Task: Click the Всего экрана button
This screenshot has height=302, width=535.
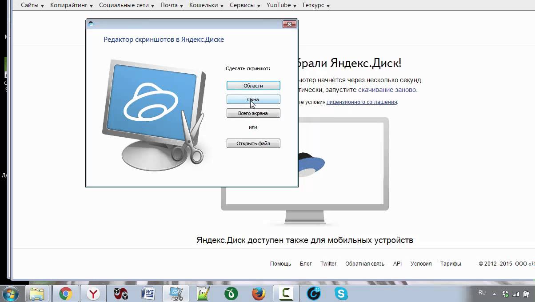Action: 253,113
